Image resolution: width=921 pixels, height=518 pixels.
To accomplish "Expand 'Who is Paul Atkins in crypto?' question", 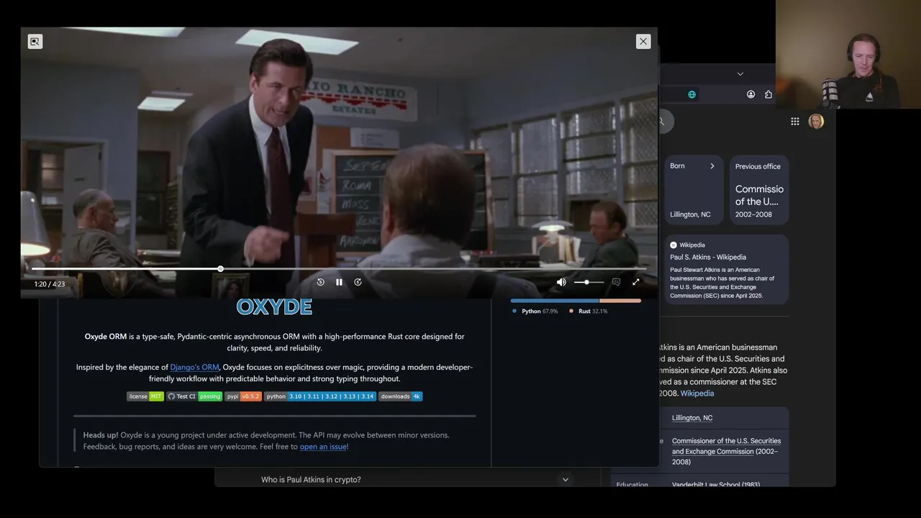I will pyautogui.click(x=416, y=479).
